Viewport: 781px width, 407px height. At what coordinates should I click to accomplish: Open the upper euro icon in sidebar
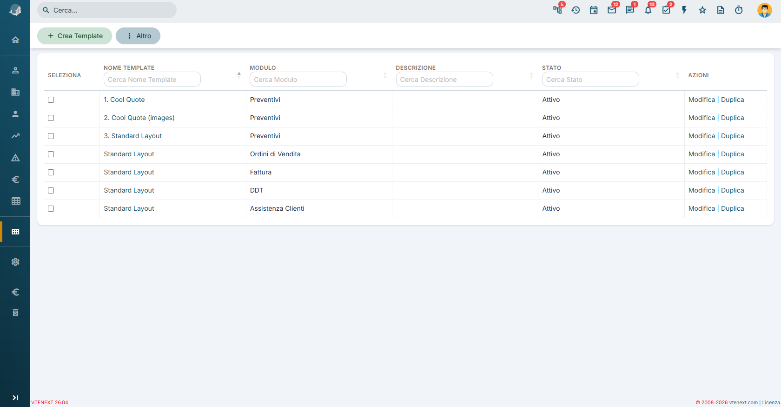point(15,180)
